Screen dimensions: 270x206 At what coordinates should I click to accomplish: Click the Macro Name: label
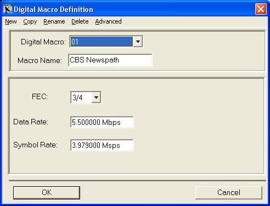pos(40,60)
